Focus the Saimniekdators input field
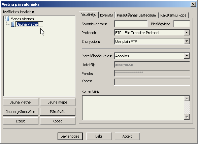Image resolution: width=198 pixels, height=144 pixels. click(x=131, y=24)
